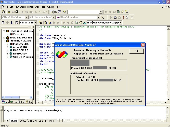Open the File menu
The width and height of the screenshot is (170, 127).
pyautogui.click(x=6, y=7)
